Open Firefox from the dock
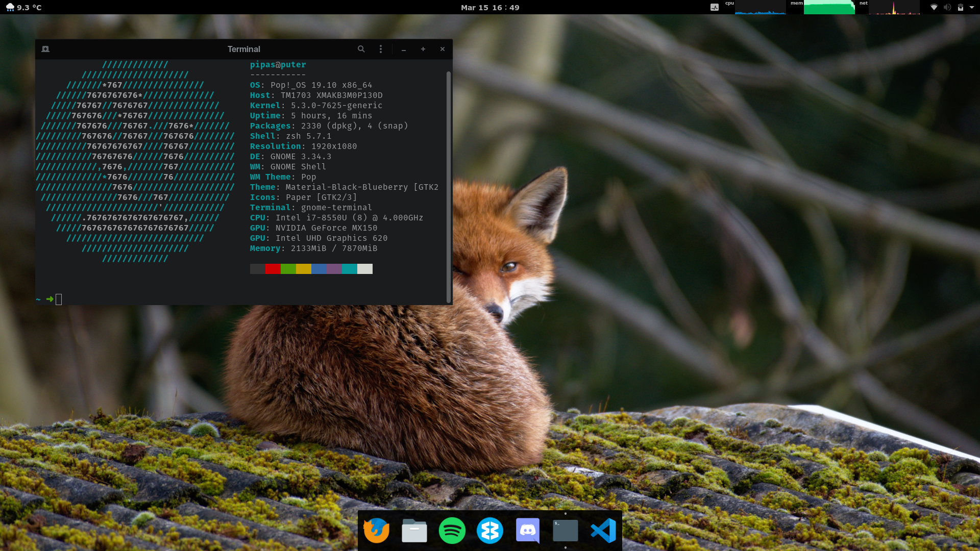Image resolution: width=980 pixels, height=551 pixels. click(x=377, y=531)
